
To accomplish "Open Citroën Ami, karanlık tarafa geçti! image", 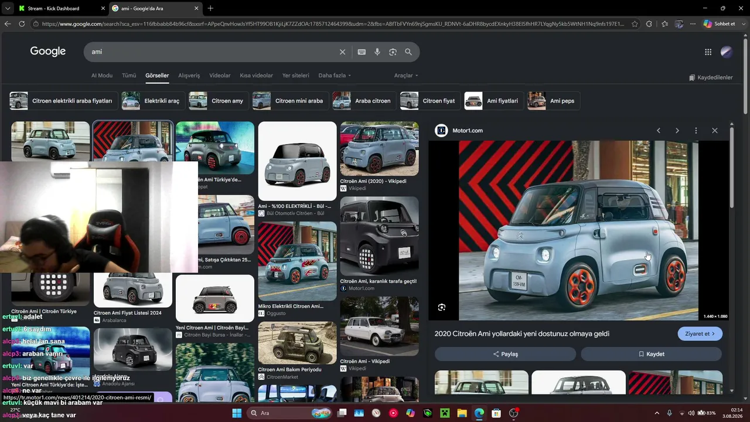I will (379, 236).
